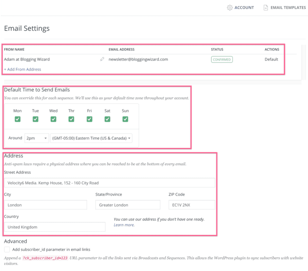Click the Default Time to Send Emails heading

point(37,90)
